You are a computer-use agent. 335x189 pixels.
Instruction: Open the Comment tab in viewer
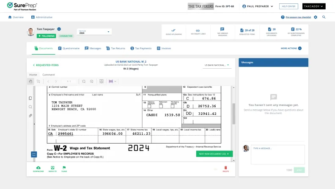tap(49, 75)
